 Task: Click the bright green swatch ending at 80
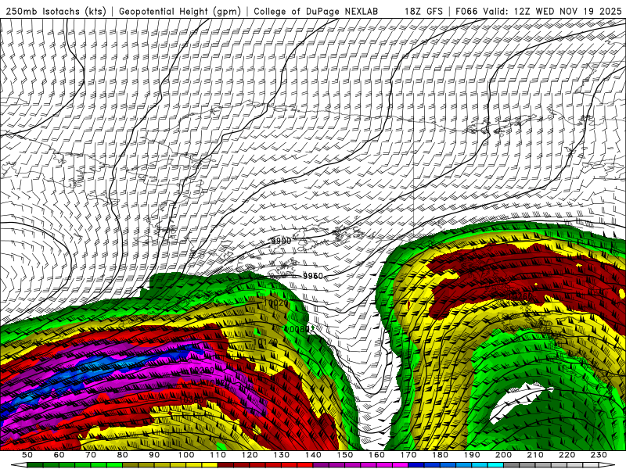pos(114,465)
